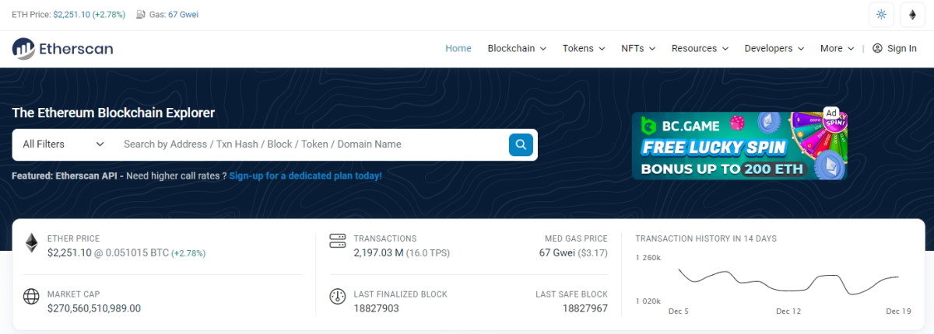The height and width of the screenshot is (334, 934).
Task: Go to the Home tab
Action: pos(458,48)
